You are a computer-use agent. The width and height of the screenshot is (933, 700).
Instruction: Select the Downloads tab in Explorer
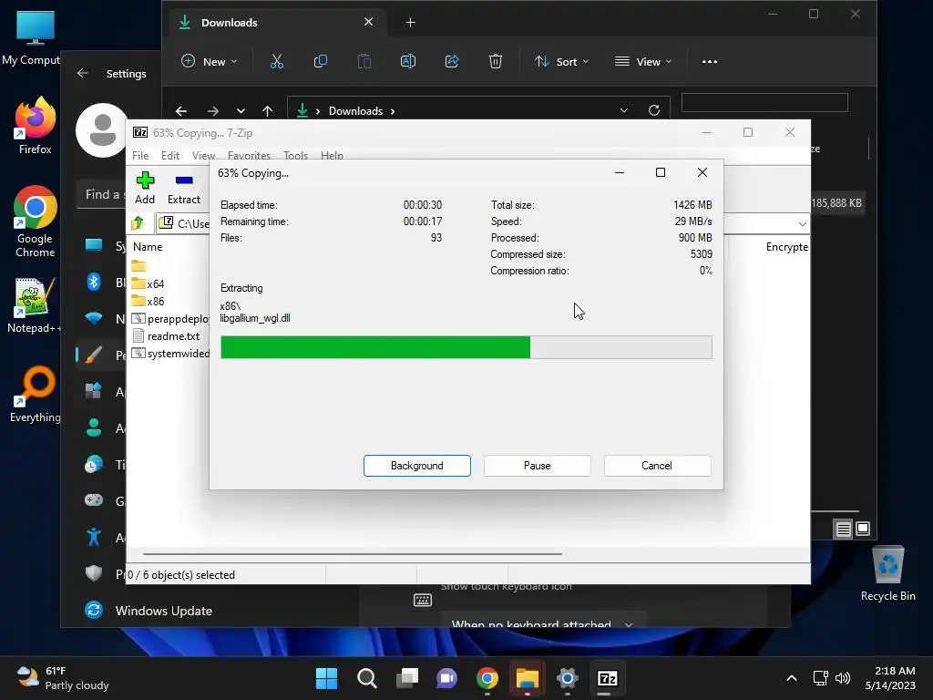[x=277, y=23]
